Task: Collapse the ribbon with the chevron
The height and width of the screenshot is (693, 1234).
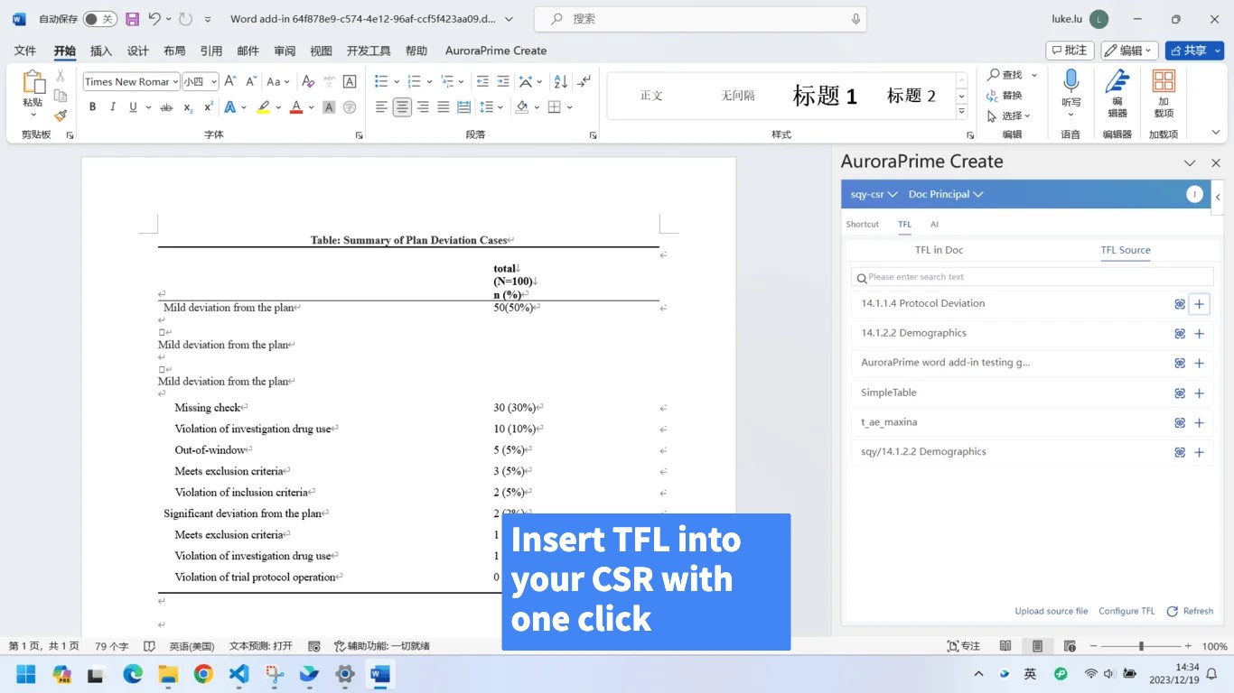Action: tap(1216, 133)
